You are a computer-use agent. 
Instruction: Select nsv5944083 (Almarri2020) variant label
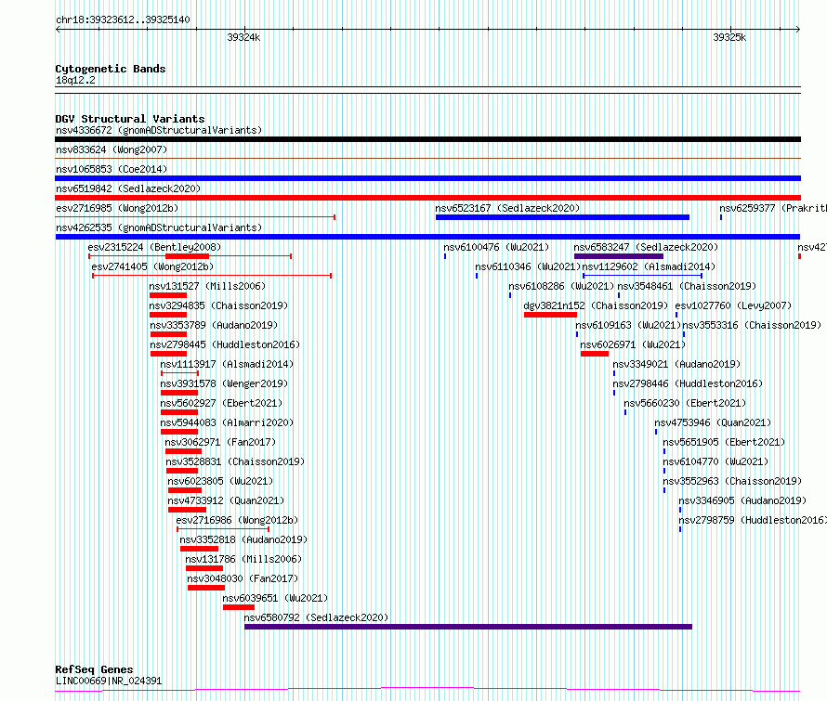(x=227, y=422)
